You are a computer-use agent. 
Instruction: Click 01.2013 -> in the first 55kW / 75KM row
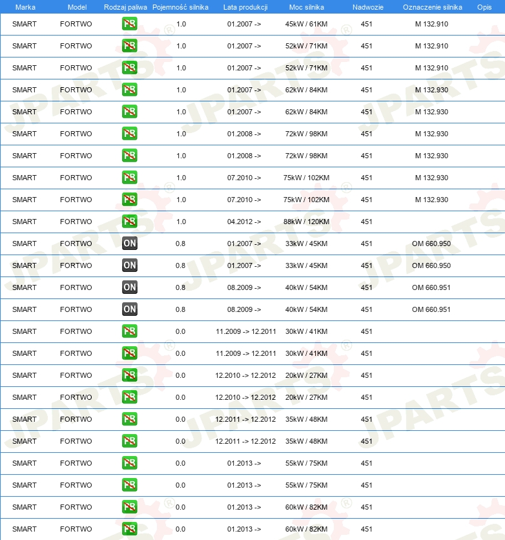[244, 463]
